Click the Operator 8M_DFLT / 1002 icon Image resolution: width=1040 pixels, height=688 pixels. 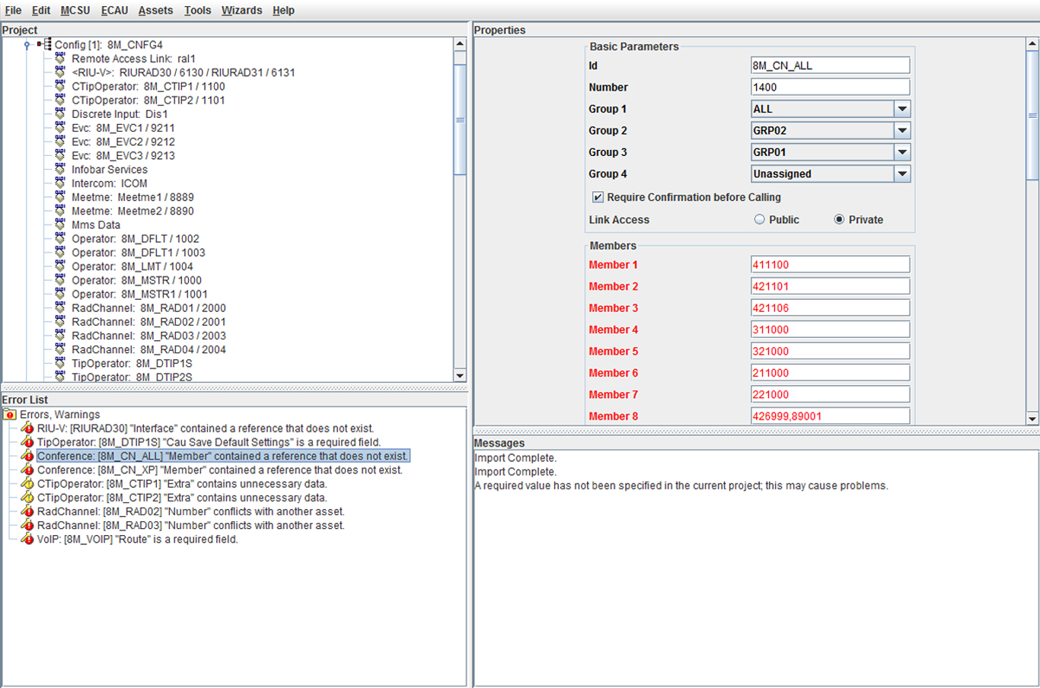click(x=60, y=238)
